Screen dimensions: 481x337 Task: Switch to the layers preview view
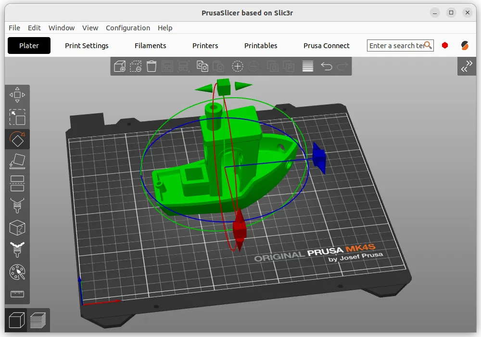[x=38, y=320]
